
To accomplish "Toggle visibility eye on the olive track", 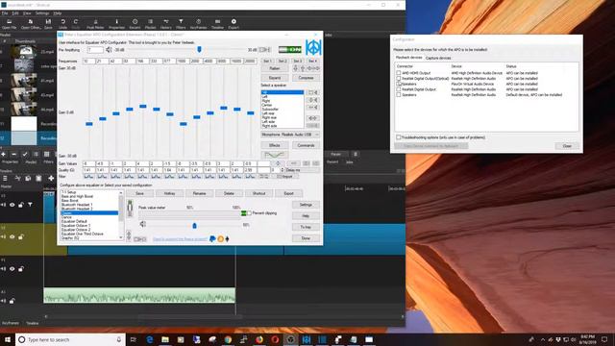I will tap(12, 237).
